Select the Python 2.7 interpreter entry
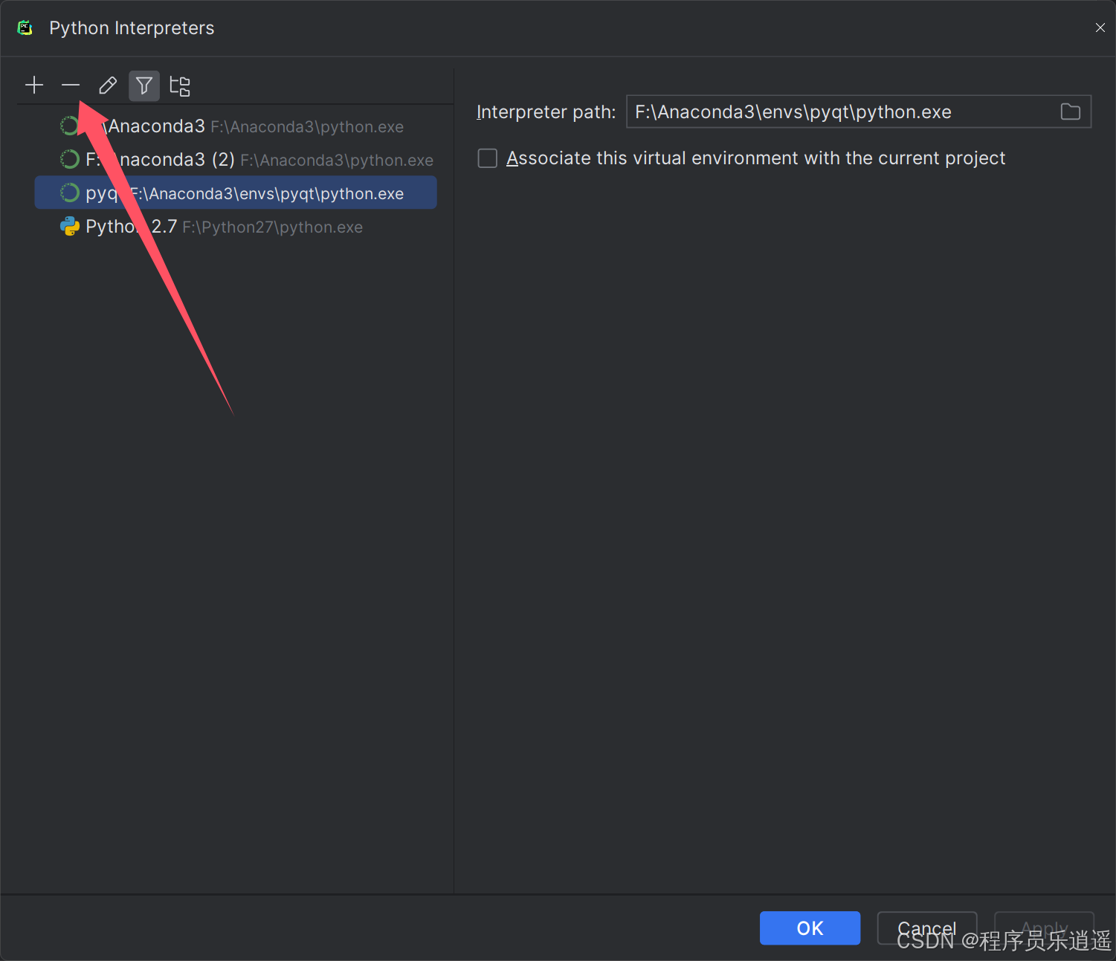This screenshot has height=961, width=1116. coord(236,227)
